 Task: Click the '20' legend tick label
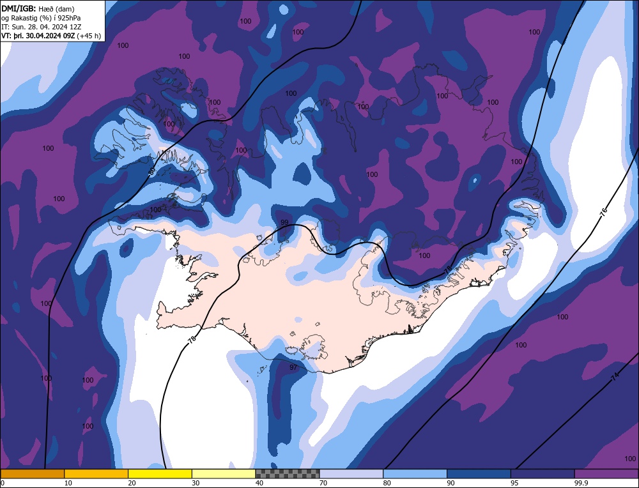point(132,483)
